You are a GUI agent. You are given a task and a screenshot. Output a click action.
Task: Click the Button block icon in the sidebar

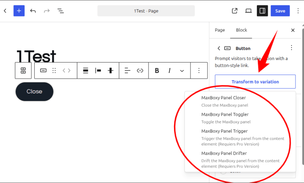(x=227, y=48)
